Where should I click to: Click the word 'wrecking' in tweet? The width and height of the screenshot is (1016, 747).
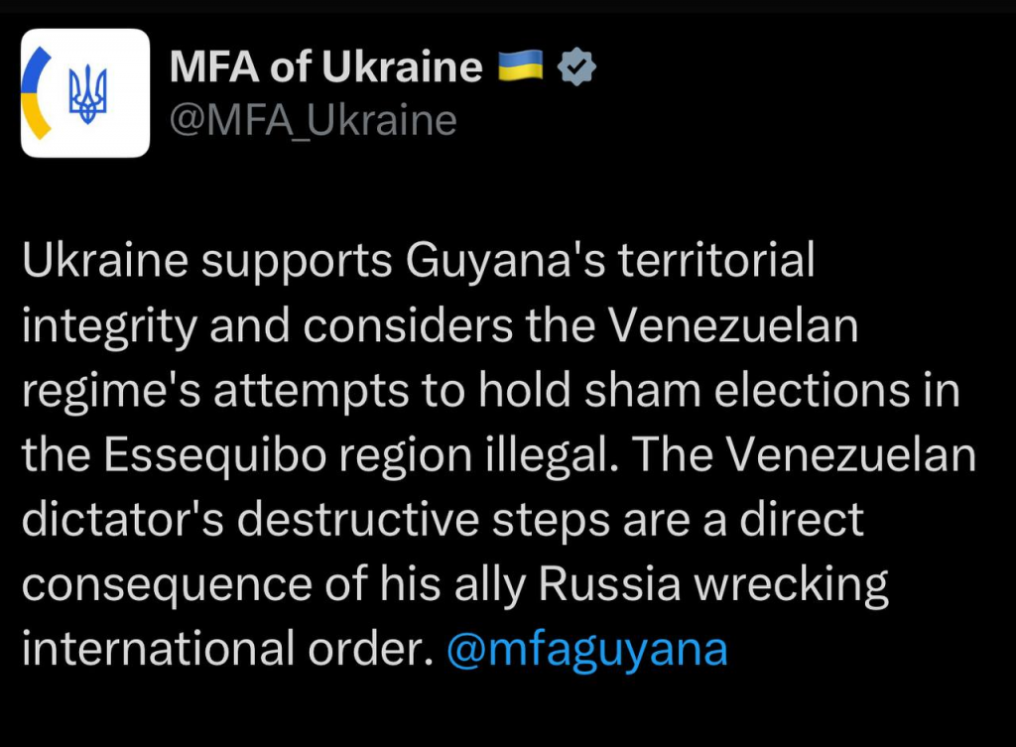pyautogui.click(x=791, y=585)
